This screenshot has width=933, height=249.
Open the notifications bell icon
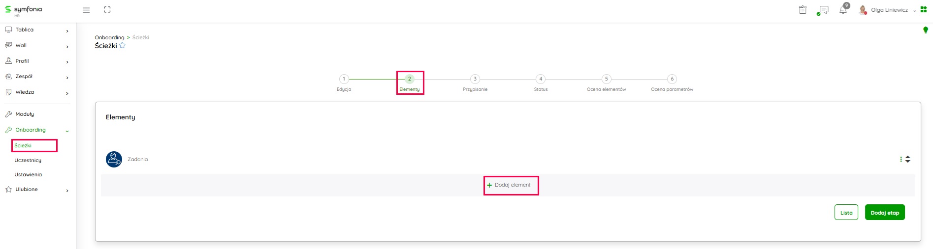click(x=843, y=10)
